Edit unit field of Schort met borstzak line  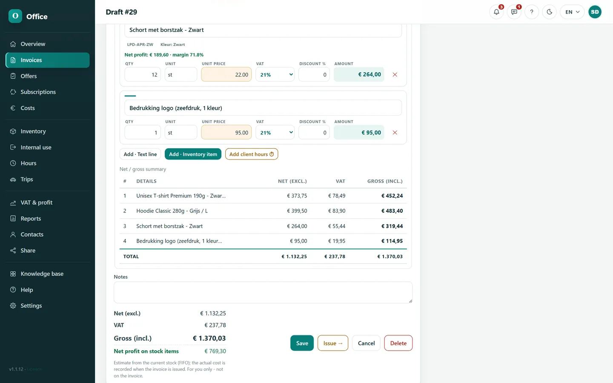[x=181, y=74]
